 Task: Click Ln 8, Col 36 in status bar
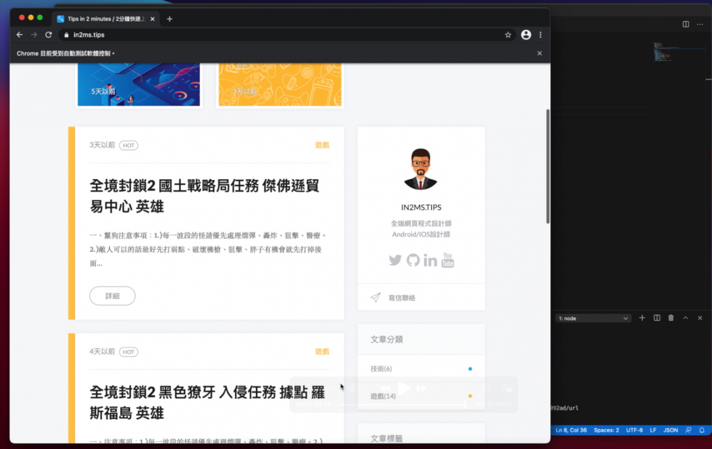571,430
